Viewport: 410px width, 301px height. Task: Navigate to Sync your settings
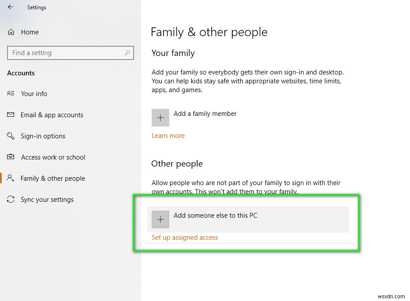[47, 199]
